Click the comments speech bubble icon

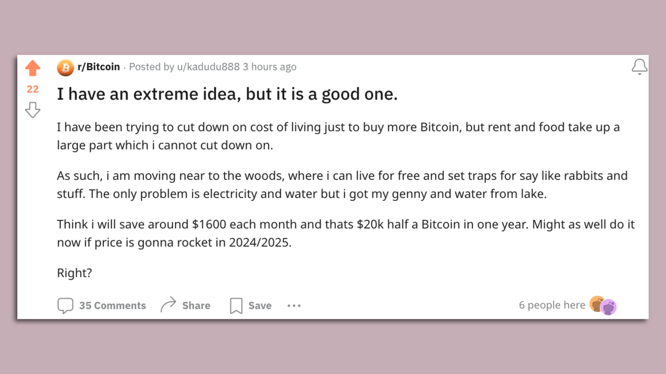(x=65, y=306)
